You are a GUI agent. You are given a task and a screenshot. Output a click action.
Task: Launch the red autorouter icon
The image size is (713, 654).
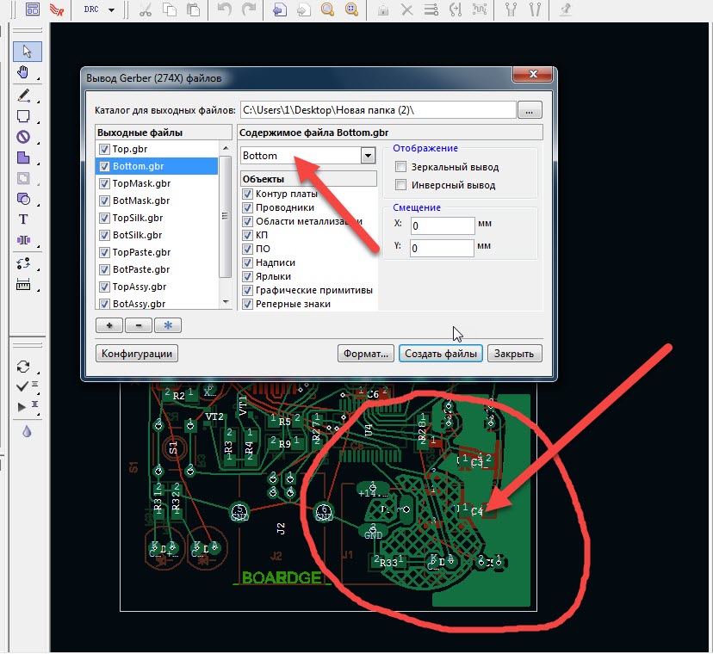coord(57,9)
